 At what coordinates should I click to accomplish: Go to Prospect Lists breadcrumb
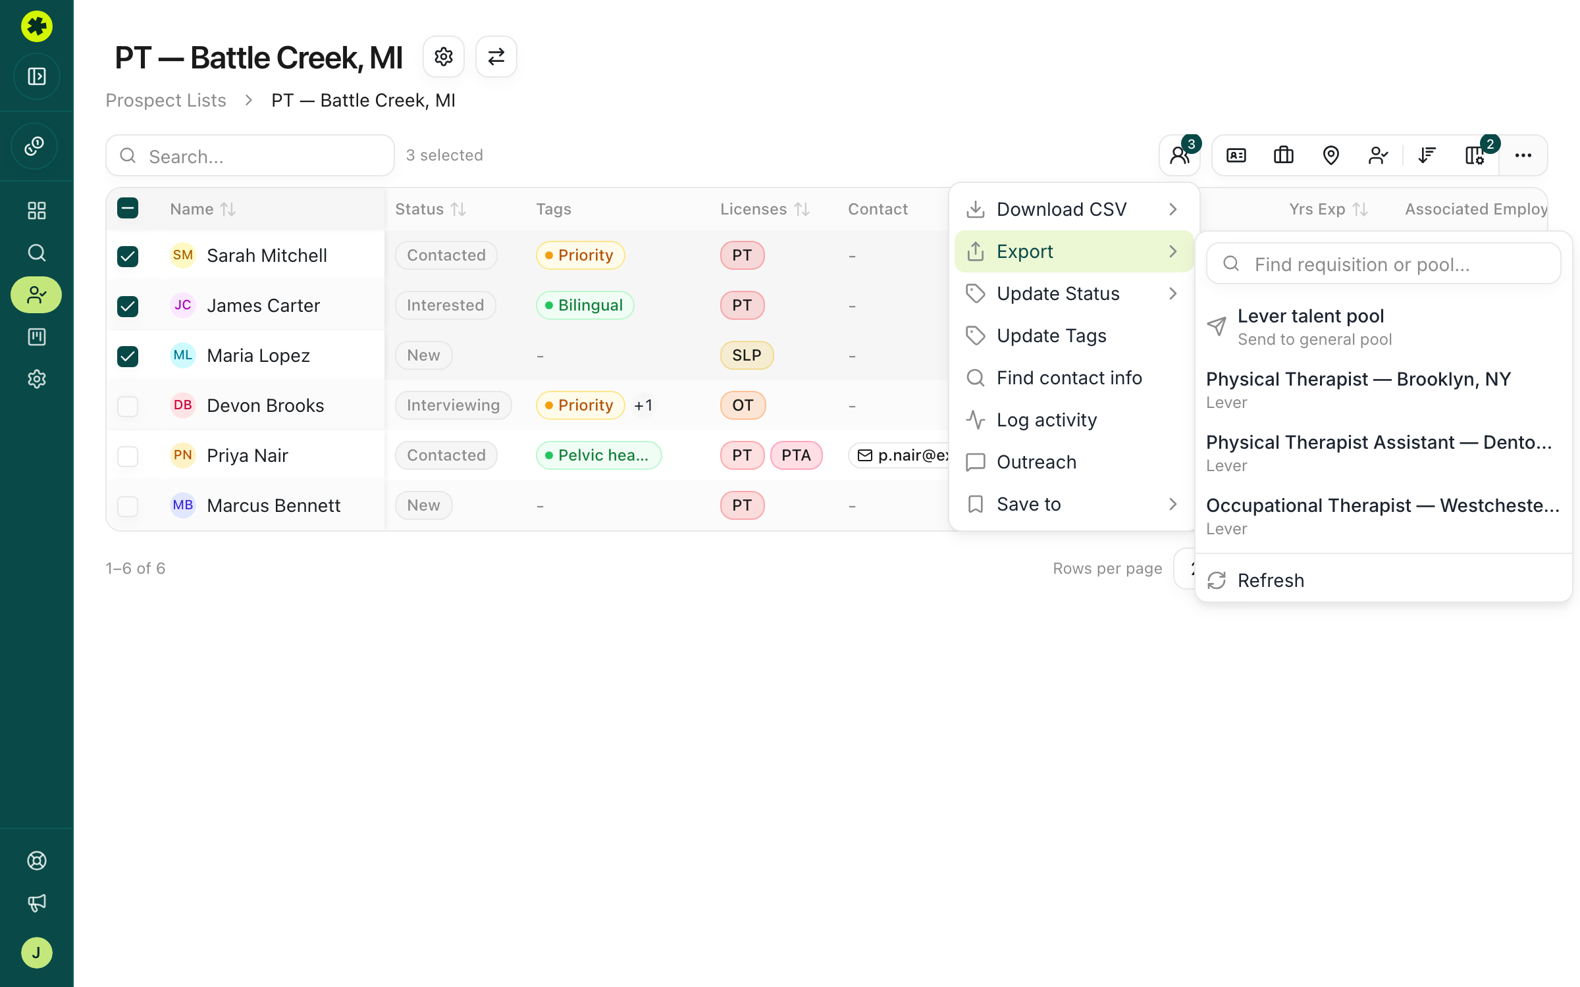pos(166,100)
